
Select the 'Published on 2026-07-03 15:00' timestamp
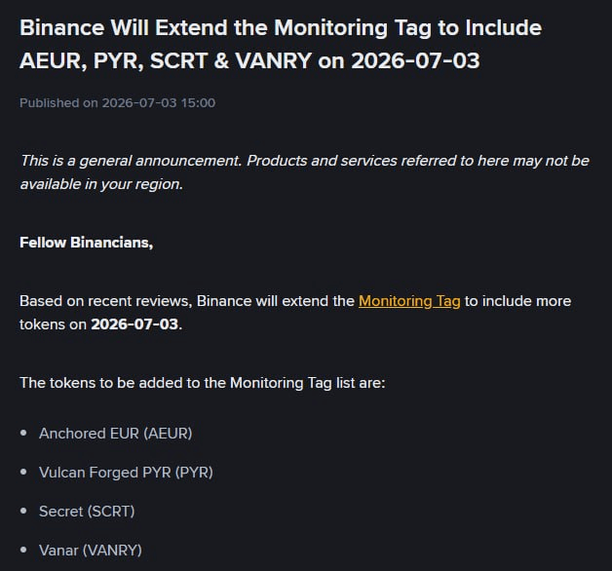tap(117, 103)
